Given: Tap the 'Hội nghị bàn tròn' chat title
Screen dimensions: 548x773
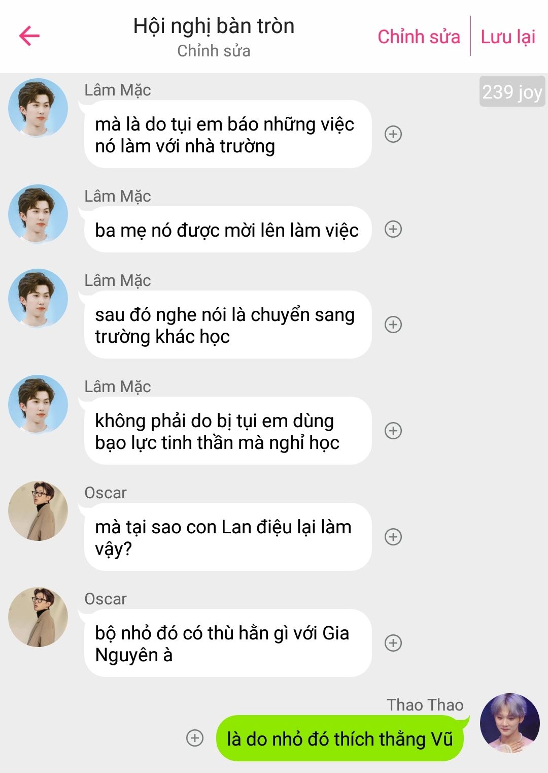Looking at the screenshot, I should tap(214, 26).
